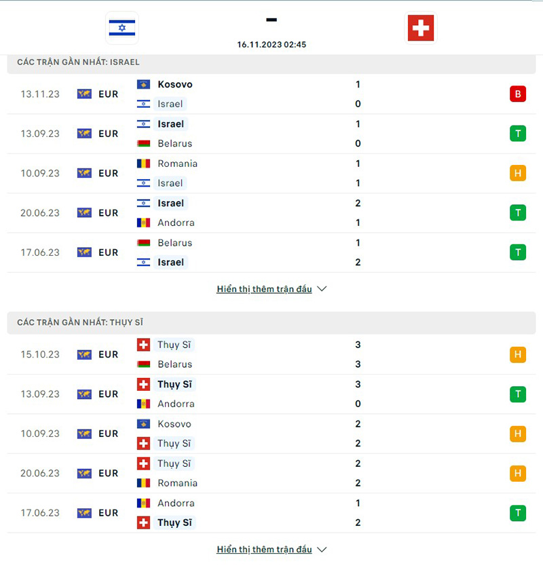Click the Switzerland flag icon at the top
Image resolution: width=543 pixels, height=570 pixels.
(x=421, y=28)
